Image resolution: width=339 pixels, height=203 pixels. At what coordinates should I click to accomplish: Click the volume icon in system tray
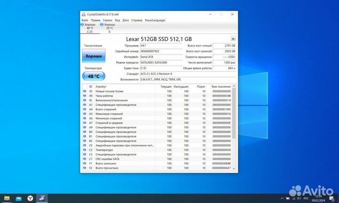299,198
